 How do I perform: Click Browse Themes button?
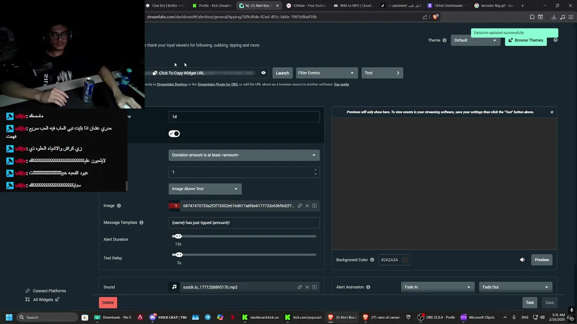pyautogui.click(x=526, y=40)
